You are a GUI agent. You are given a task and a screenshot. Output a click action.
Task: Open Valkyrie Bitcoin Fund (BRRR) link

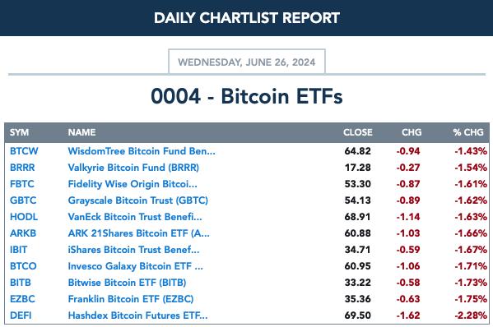(133, 168)
